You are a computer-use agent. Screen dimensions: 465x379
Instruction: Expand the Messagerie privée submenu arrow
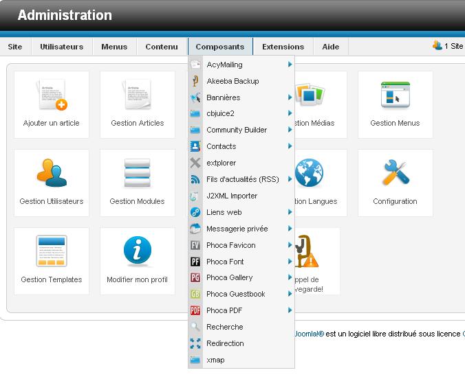290,228
